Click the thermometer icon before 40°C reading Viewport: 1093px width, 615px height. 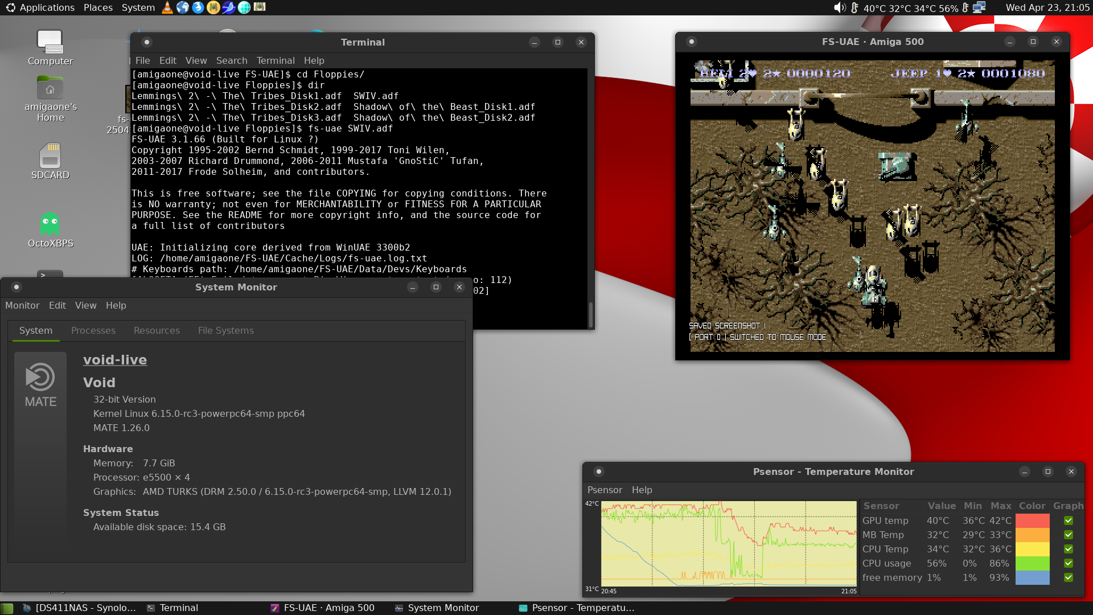point(854,7)
